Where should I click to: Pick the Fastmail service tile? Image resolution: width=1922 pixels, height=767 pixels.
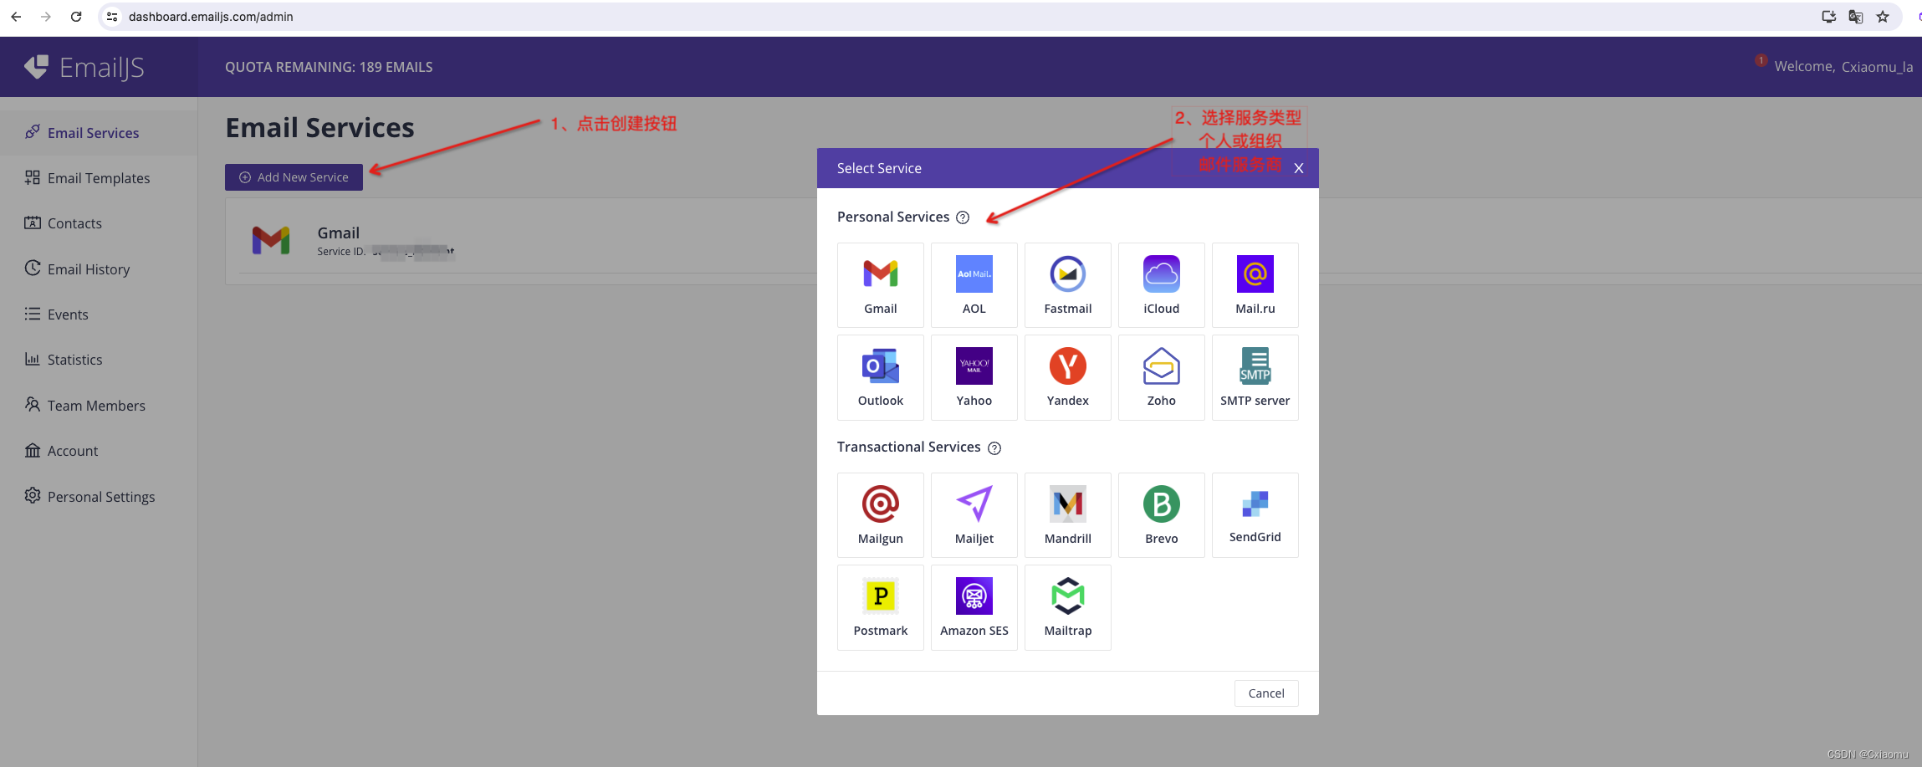(1067, 284)
